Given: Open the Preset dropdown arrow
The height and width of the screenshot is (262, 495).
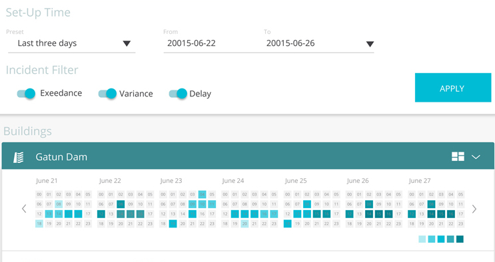Looking at the screenshot, I should coord(127,43).
